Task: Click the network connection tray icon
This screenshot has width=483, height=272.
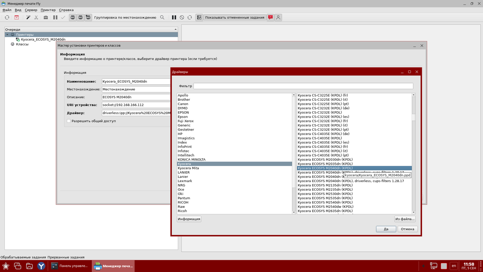Action: [x=433, y=266]
